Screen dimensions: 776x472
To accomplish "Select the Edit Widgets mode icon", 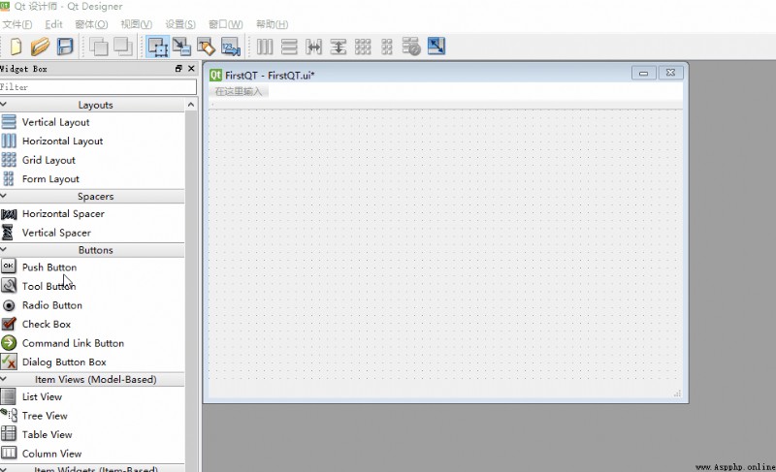I will click(157, 47).
